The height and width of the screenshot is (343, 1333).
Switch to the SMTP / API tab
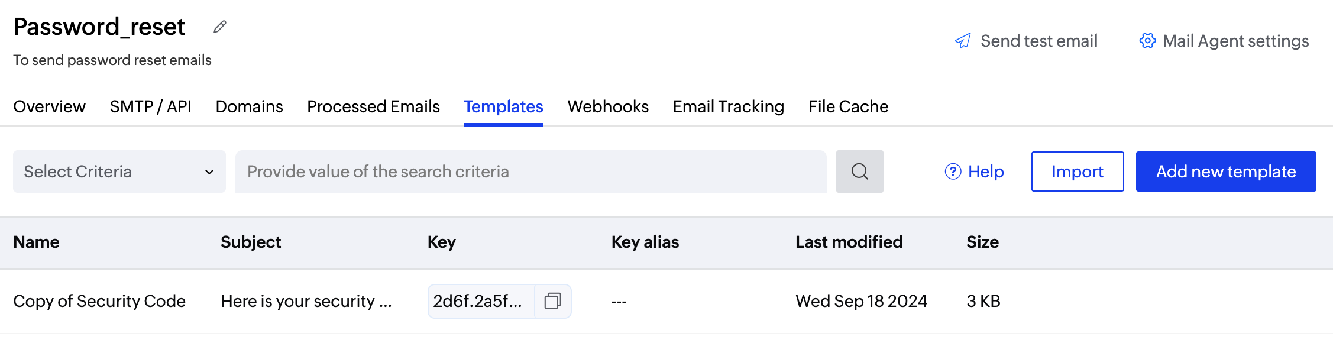[150, 106]
